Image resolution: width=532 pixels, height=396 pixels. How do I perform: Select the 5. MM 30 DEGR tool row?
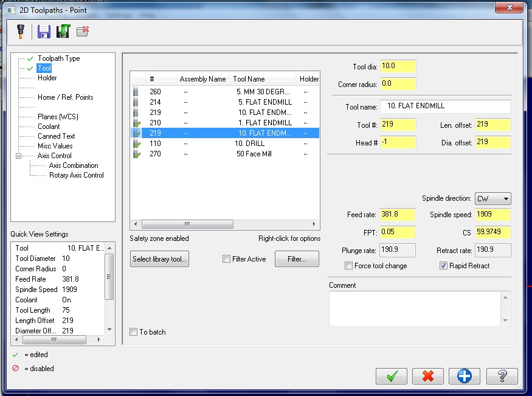(224, 92)
